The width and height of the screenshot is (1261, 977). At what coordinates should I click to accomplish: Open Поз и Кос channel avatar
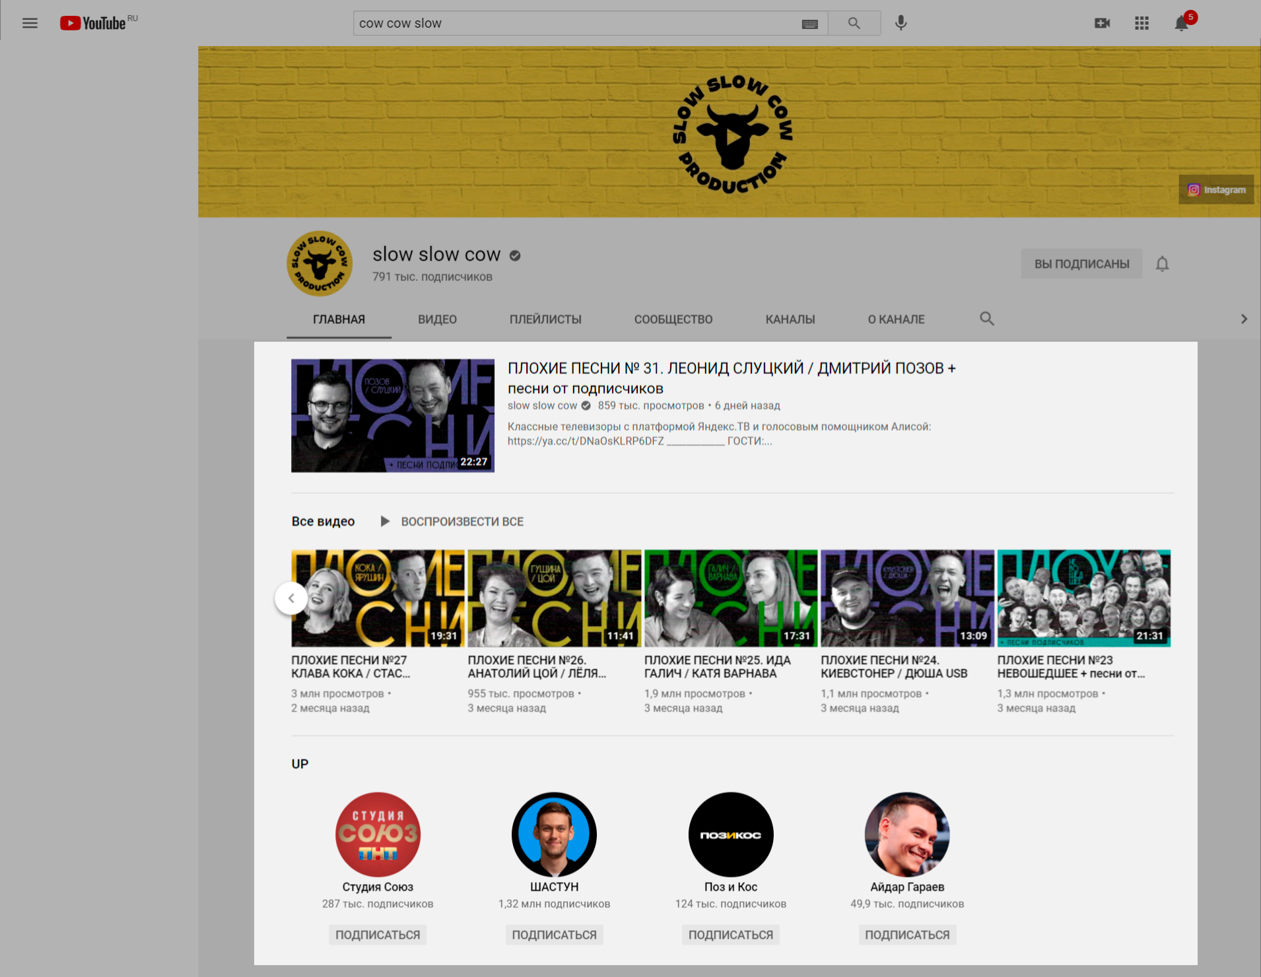[731, 835]
